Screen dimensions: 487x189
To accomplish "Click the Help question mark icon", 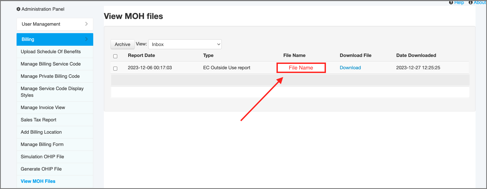I will pos(451,2).
